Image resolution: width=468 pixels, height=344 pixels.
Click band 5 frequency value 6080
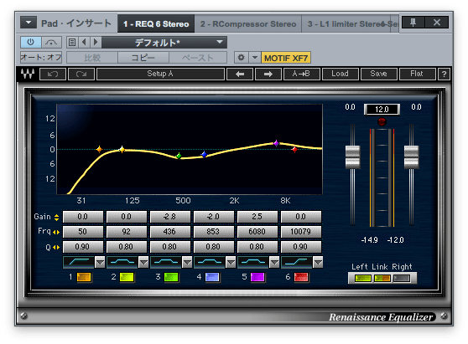tap(257, 232)
